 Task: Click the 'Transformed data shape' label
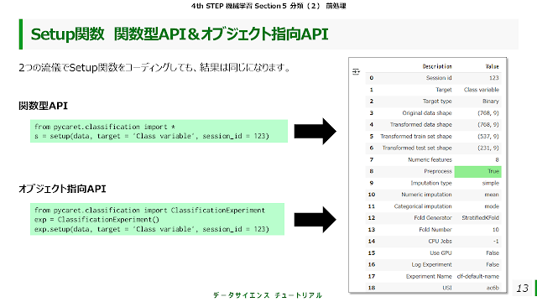tap(421, 125)
